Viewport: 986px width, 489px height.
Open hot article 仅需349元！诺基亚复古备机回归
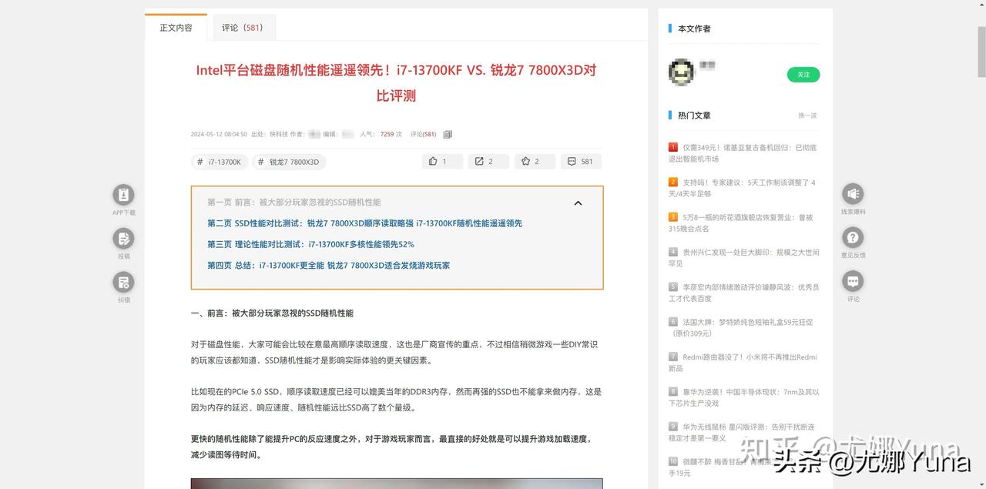point(743,152)
